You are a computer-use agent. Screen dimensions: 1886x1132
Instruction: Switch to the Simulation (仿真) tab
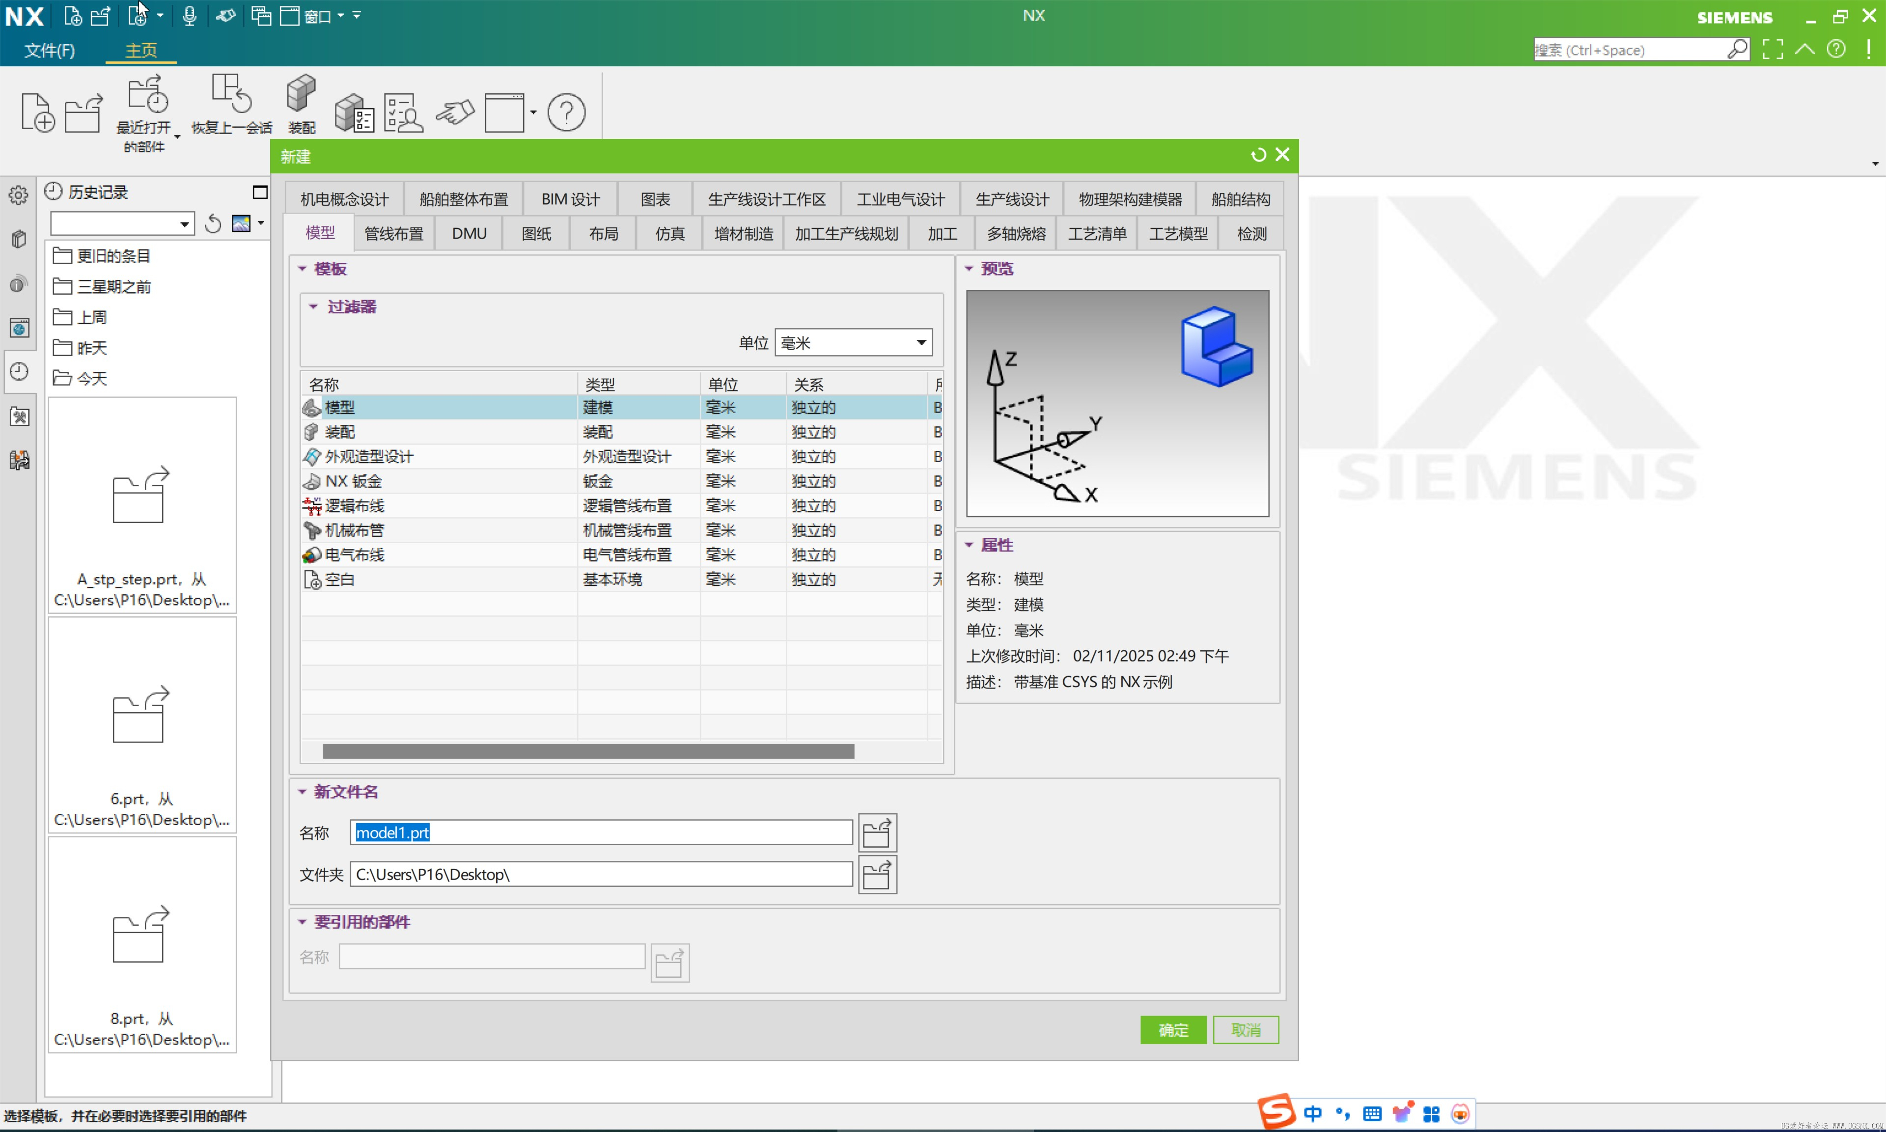(x=669, y=233)
